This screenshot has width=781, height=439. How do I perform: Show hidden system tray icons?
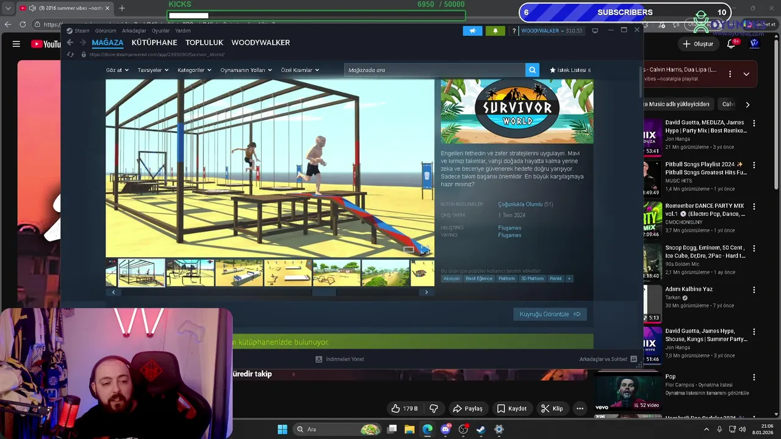(x=707, y=429)
